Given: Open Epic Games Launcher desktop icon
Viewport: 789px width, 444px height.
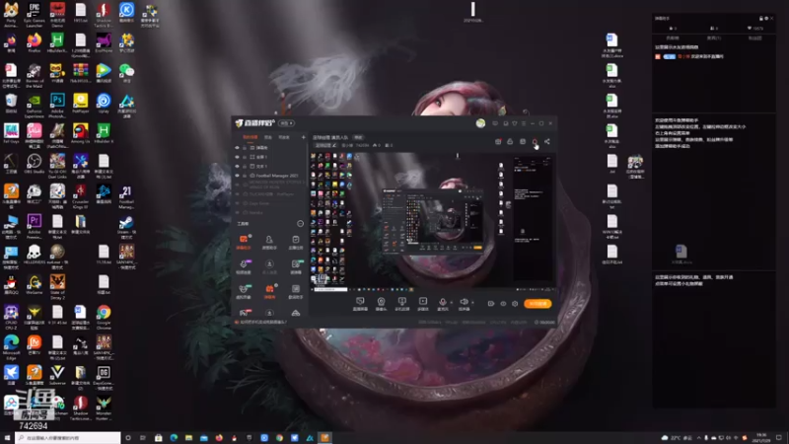Looking at the screenshot, I should coord(35,15).
